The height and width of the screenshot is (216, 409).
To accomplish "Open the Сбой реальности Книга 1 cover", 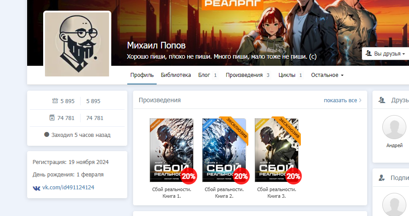I will [172, 150].
